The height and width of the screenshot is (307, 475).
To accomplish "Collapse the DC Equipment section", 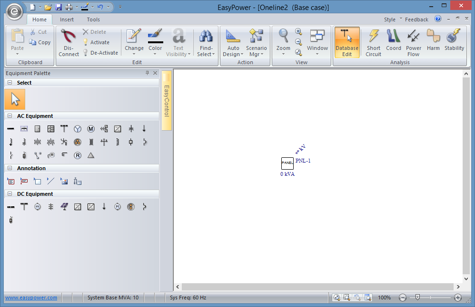I will 10,194.
